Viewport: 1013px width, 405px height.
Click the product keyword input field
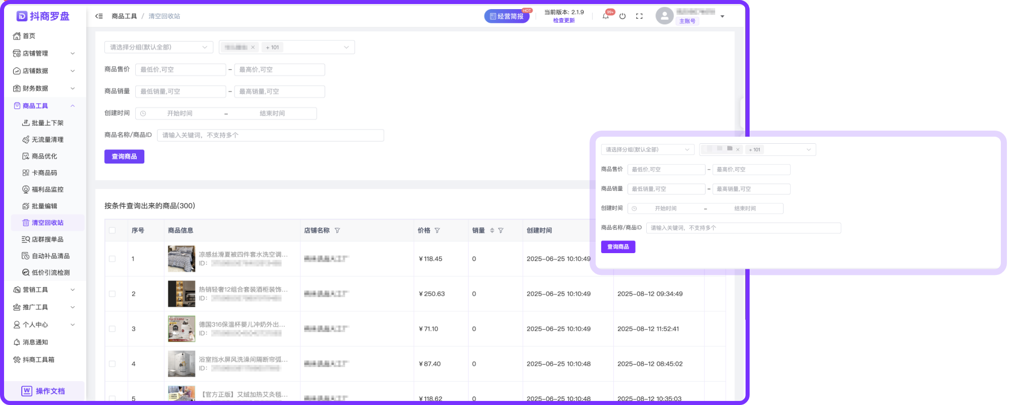(x=270, y=135)
